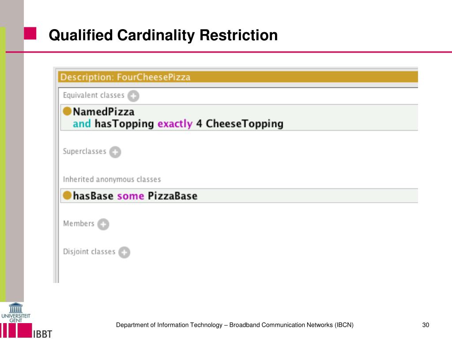Click the Equivalent classes section label
Image resolution: width=452 pixels, height=339 pixels.
[94, 95]
